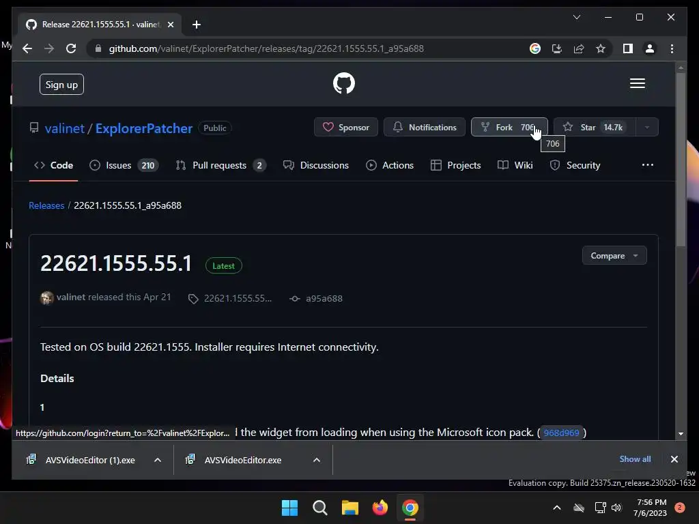Open Windows Search from taskbar
The width and height of the screenshot is (699, 524).
click(319, 508)
